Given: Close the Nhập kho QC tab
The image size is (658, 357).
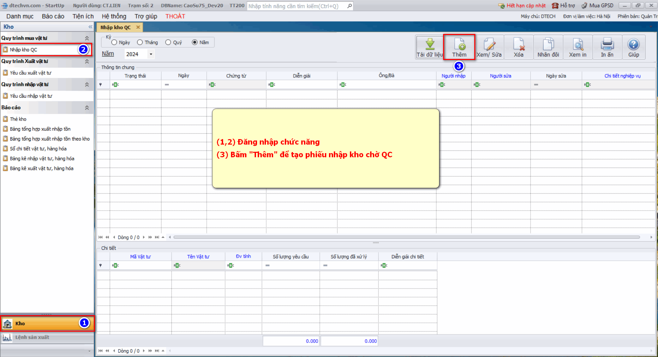Looking at the screenshot, I should point(138,27).
